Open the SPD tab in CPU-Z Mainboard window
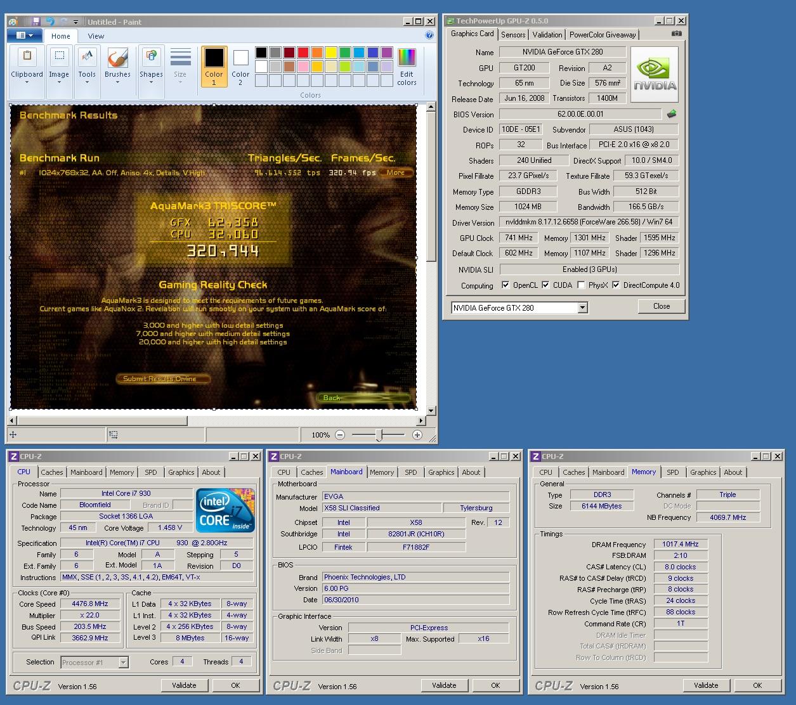 [x=411, y=472]
